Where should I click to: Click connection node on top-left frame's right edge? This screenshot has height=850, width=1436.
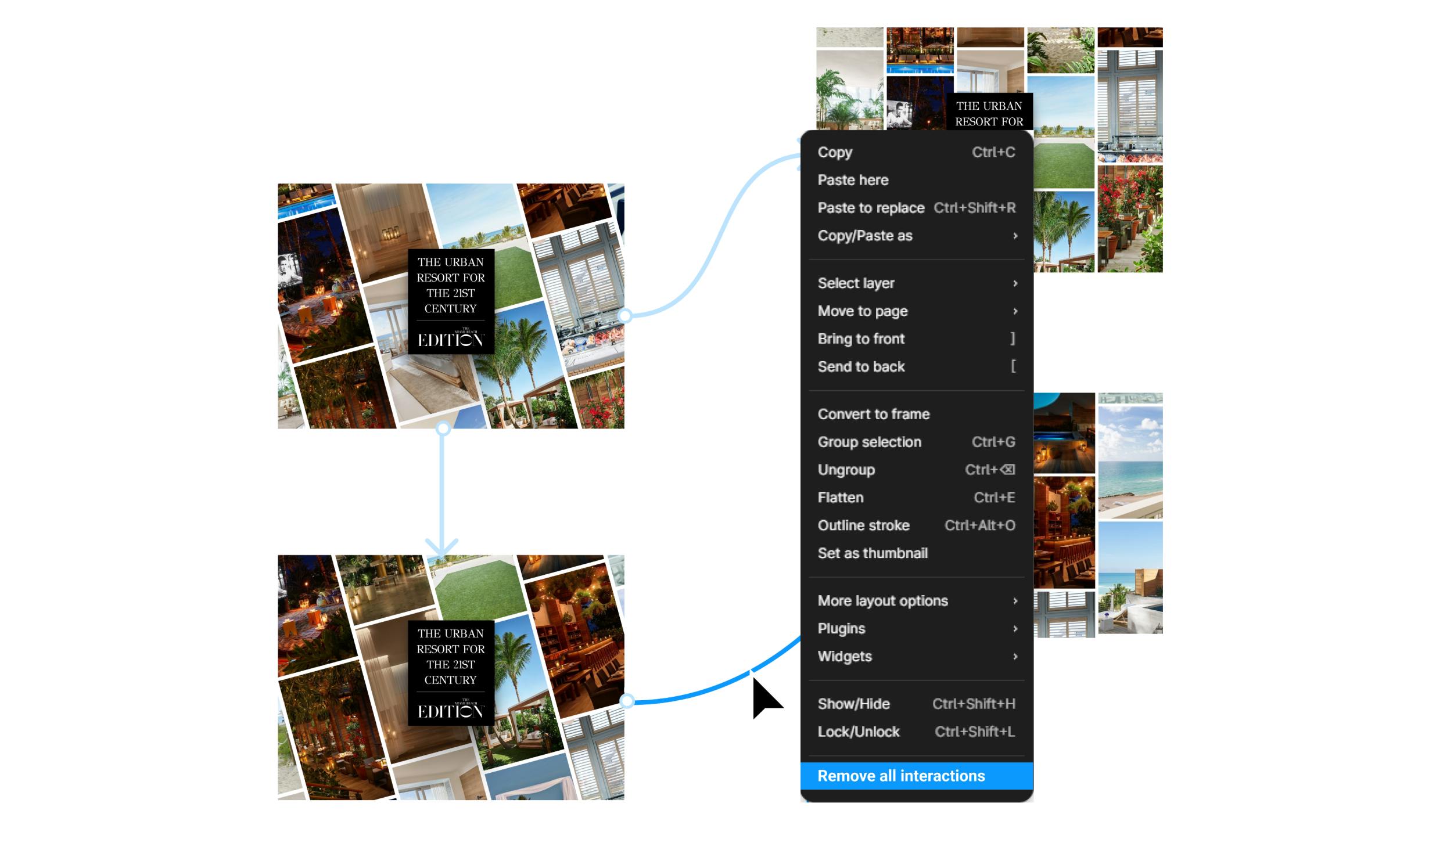click(x=625, y=316)
